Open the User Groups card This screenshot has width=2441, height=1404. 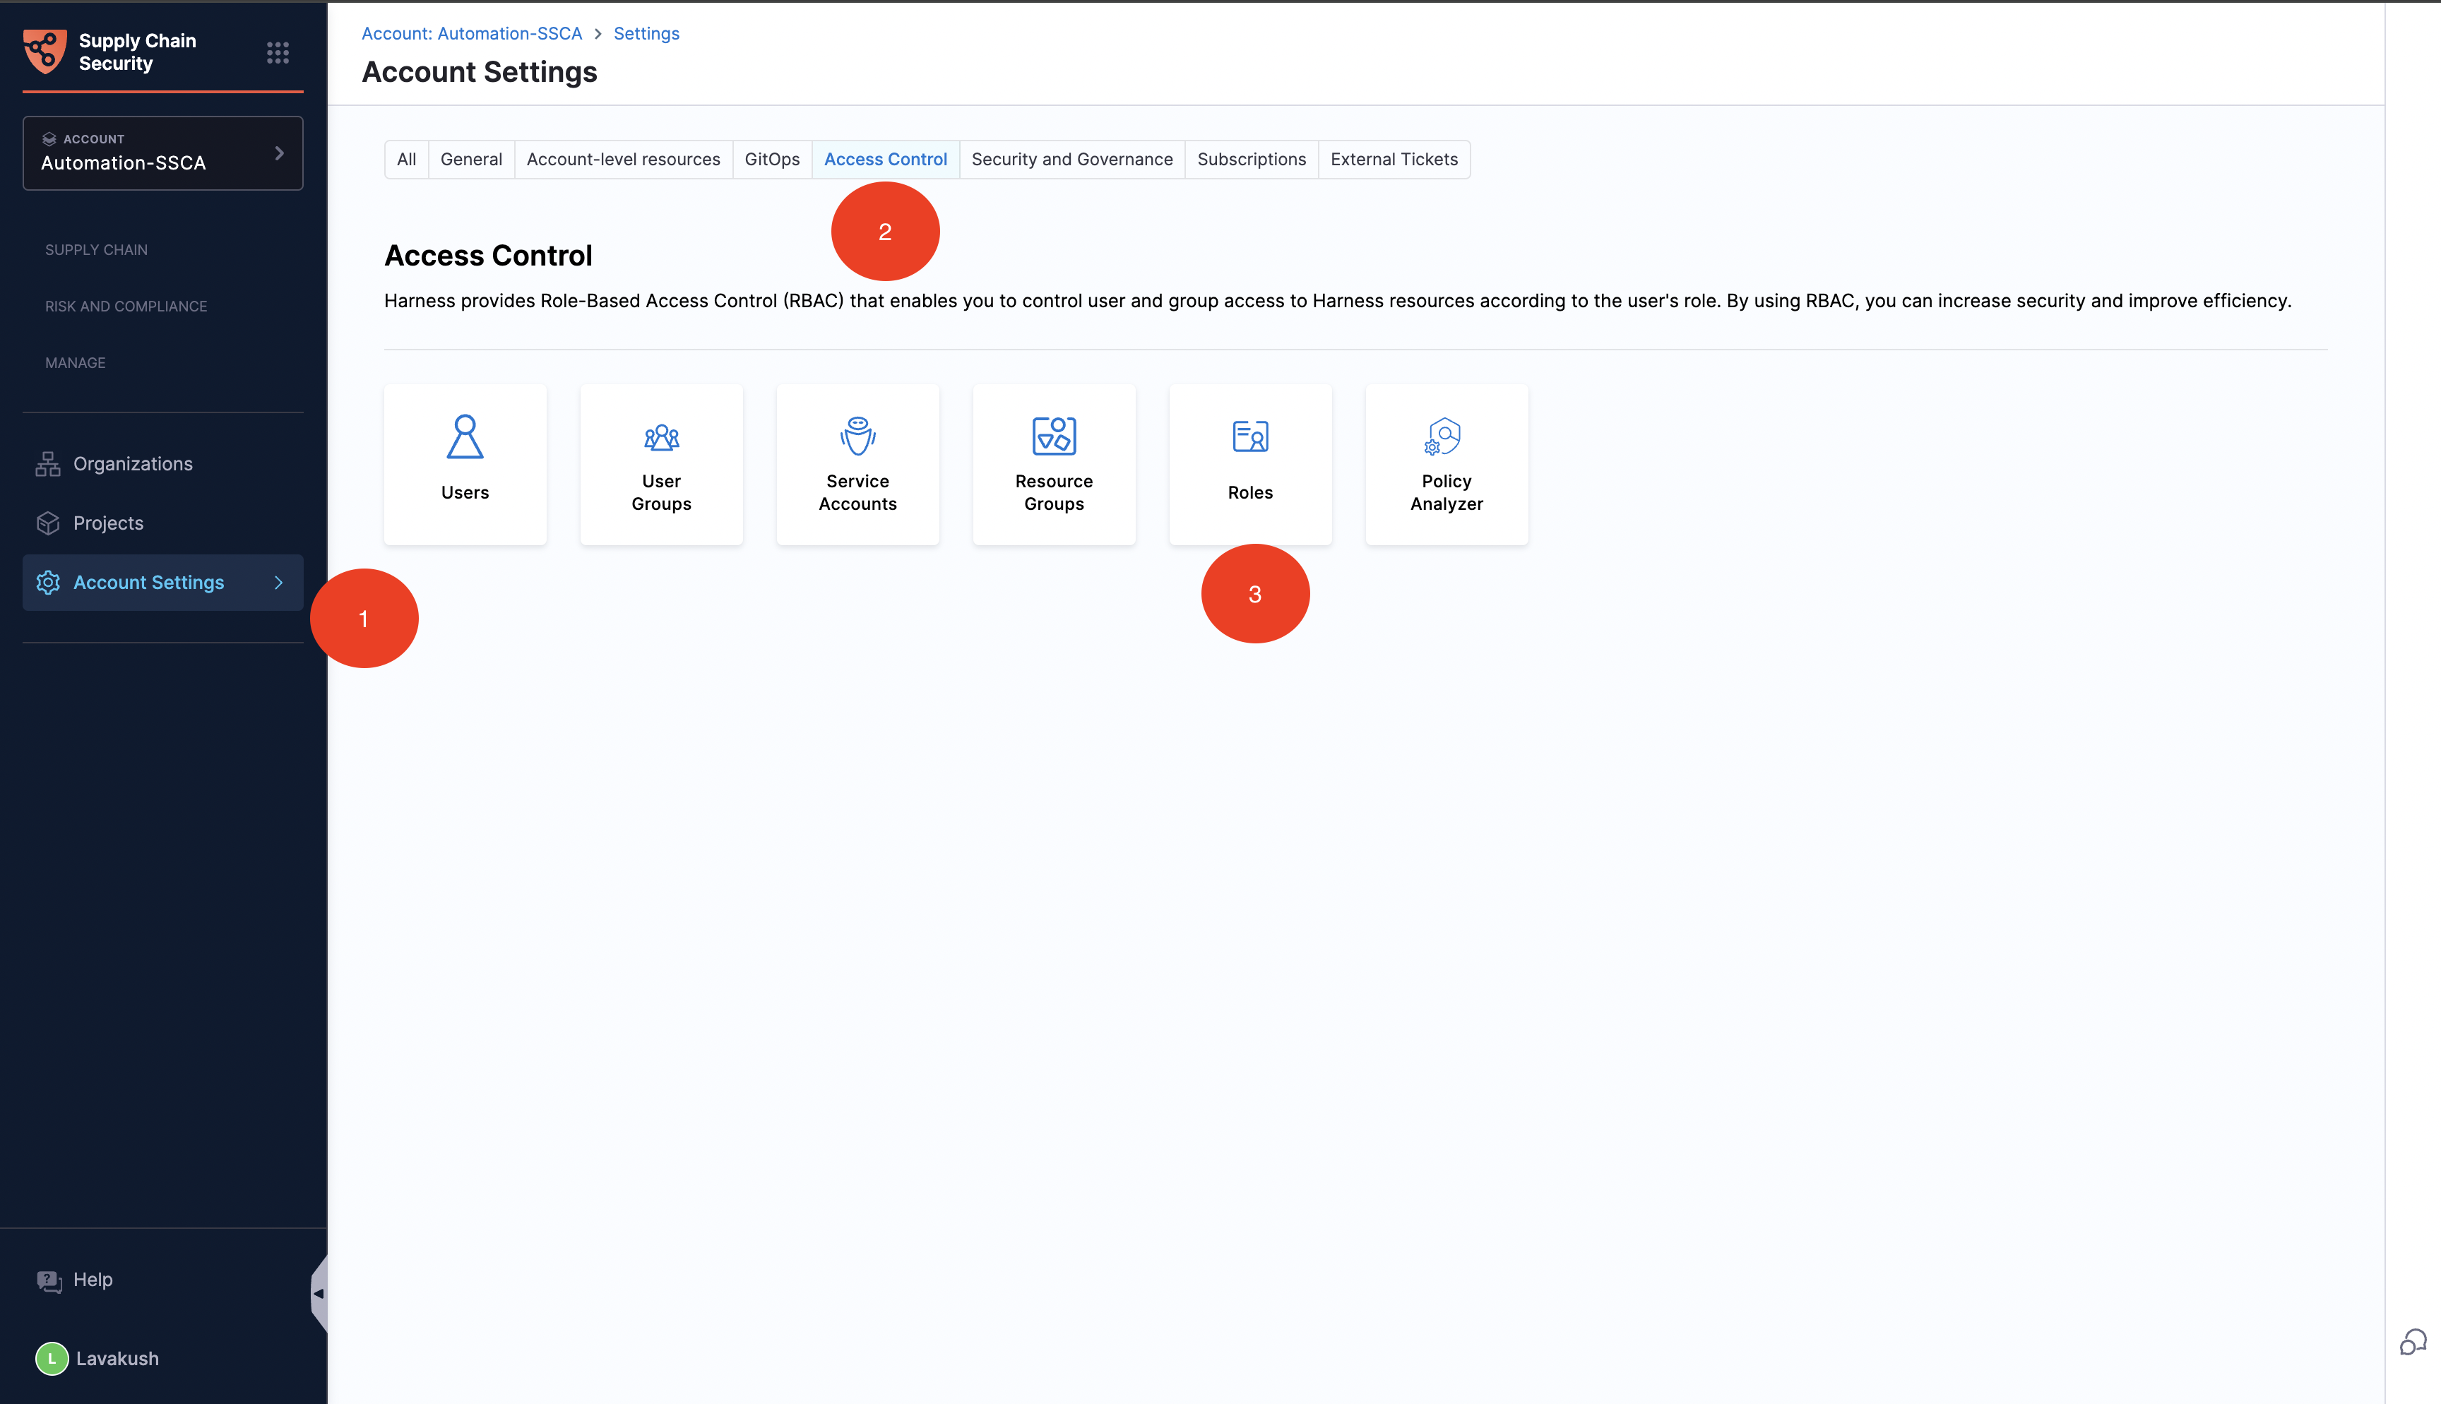click(661, 465)
